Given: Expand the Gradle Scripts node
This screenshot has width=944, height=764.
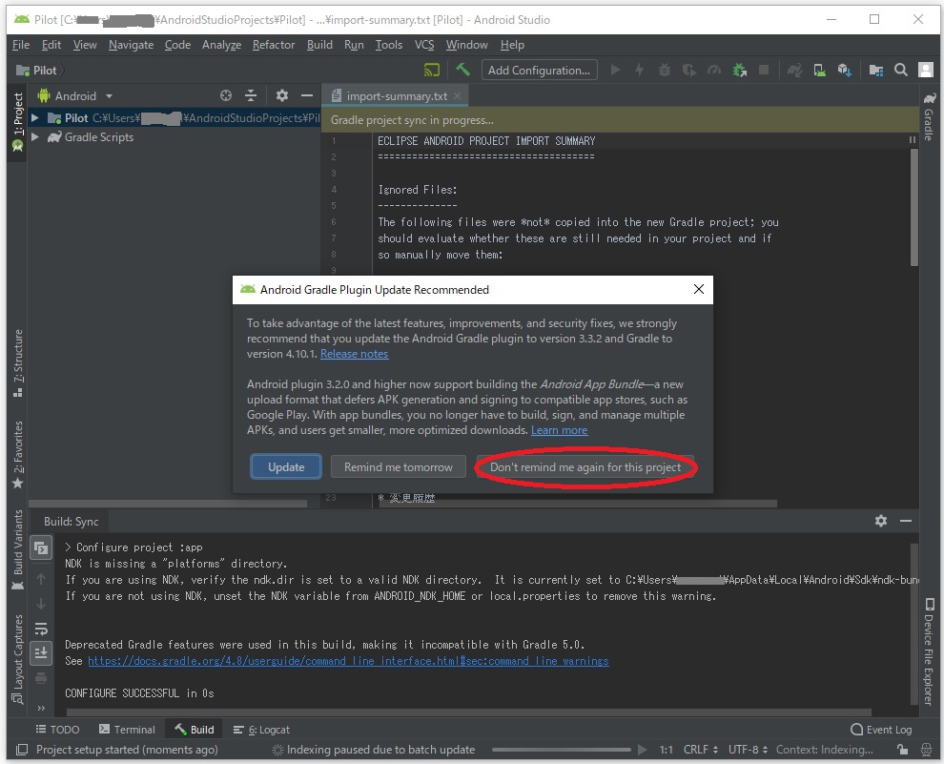Looking at the screenshot, I should tap(35, 137).
